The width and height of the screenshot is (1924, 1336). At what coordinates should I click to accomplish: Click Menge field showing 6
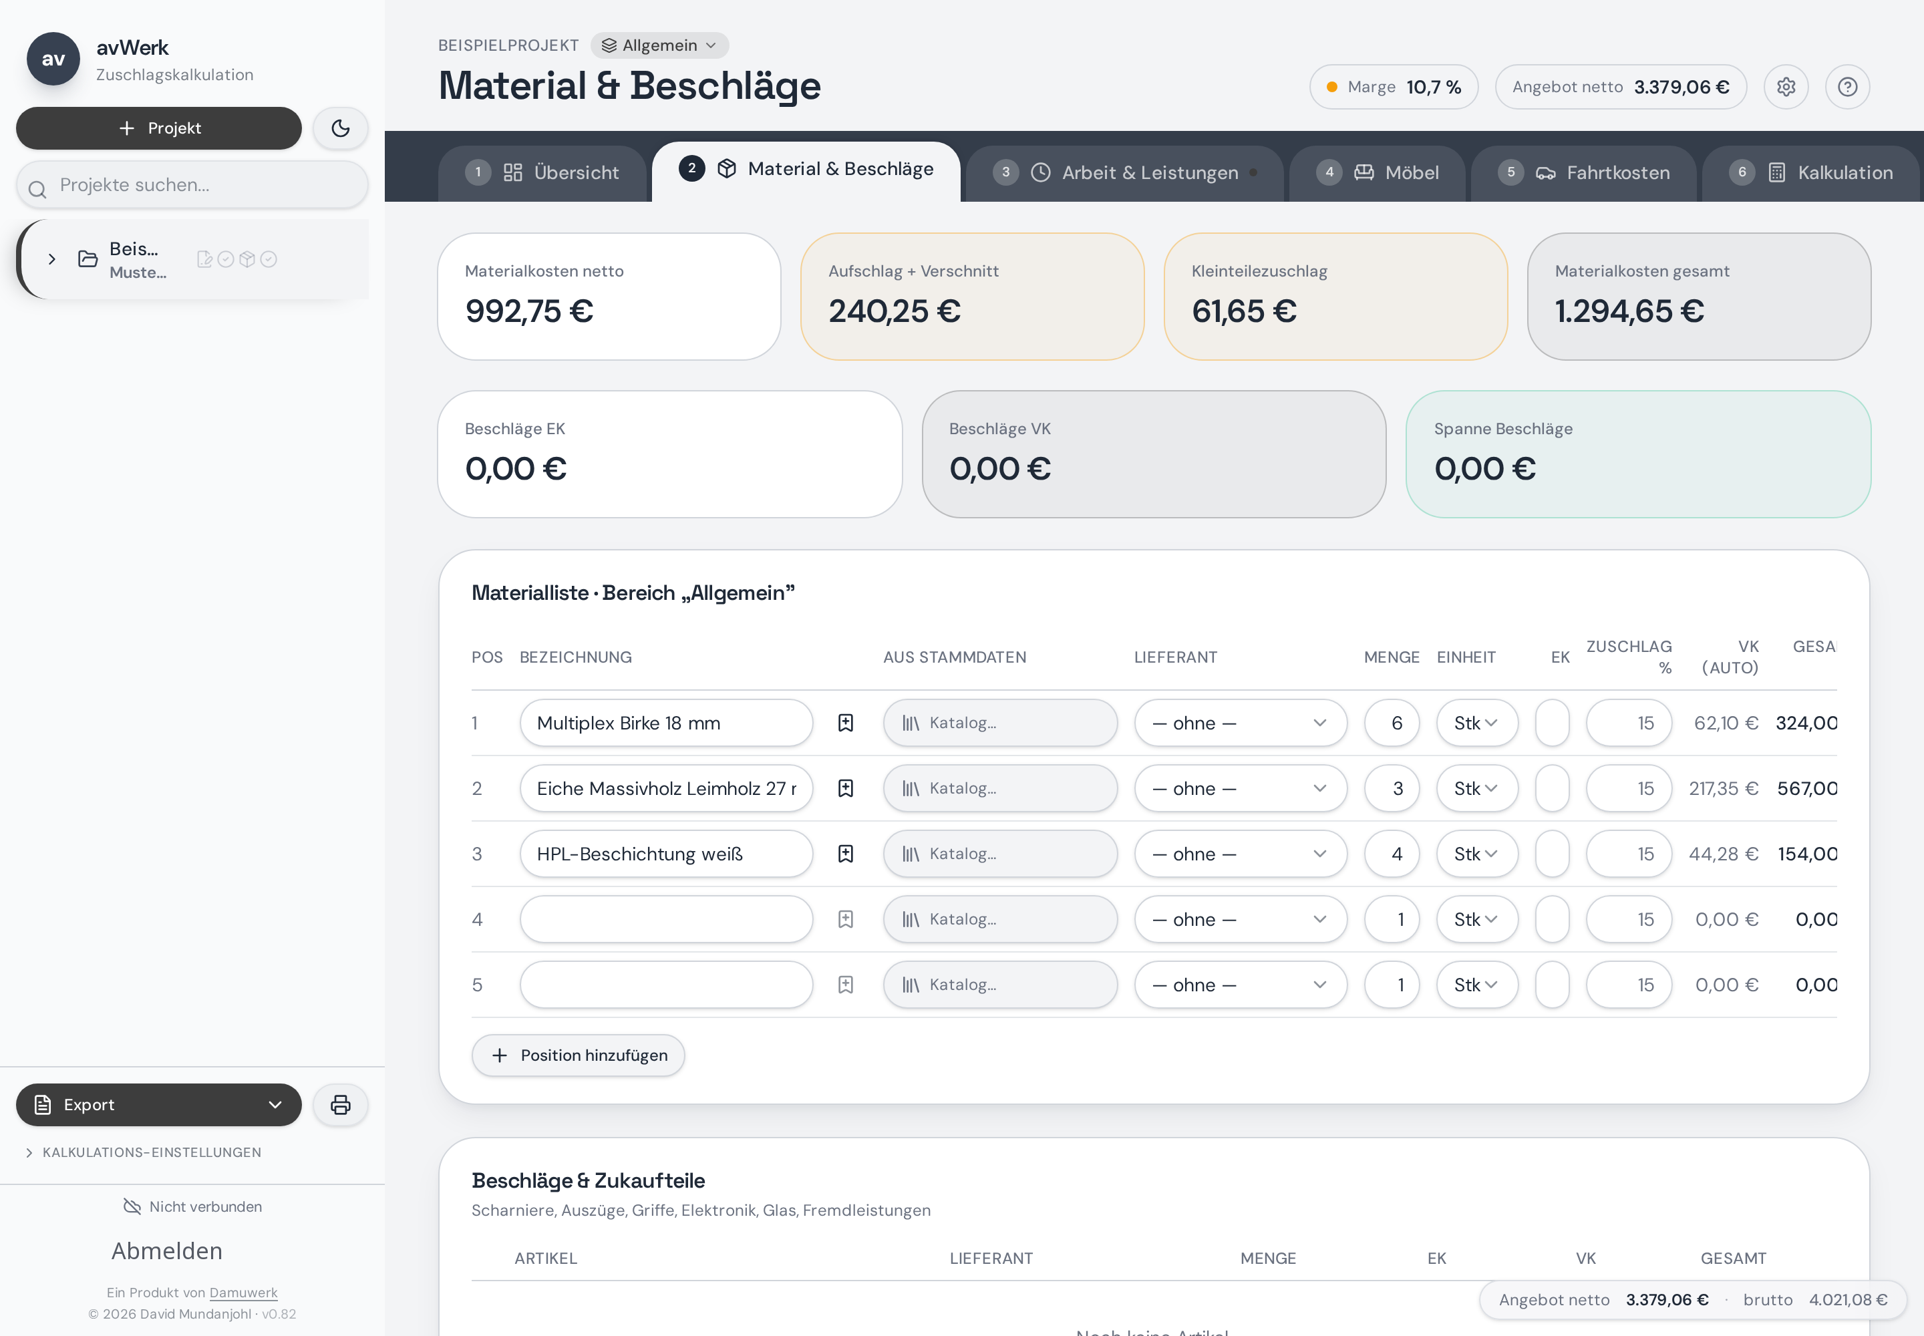click(1392, 722)
